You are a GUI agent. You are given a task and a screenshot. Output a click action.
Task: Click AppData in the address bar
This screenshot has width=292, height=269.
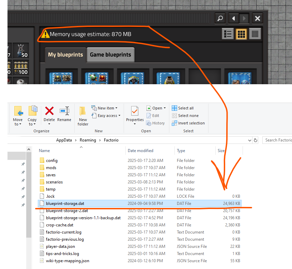click(64, 140)
